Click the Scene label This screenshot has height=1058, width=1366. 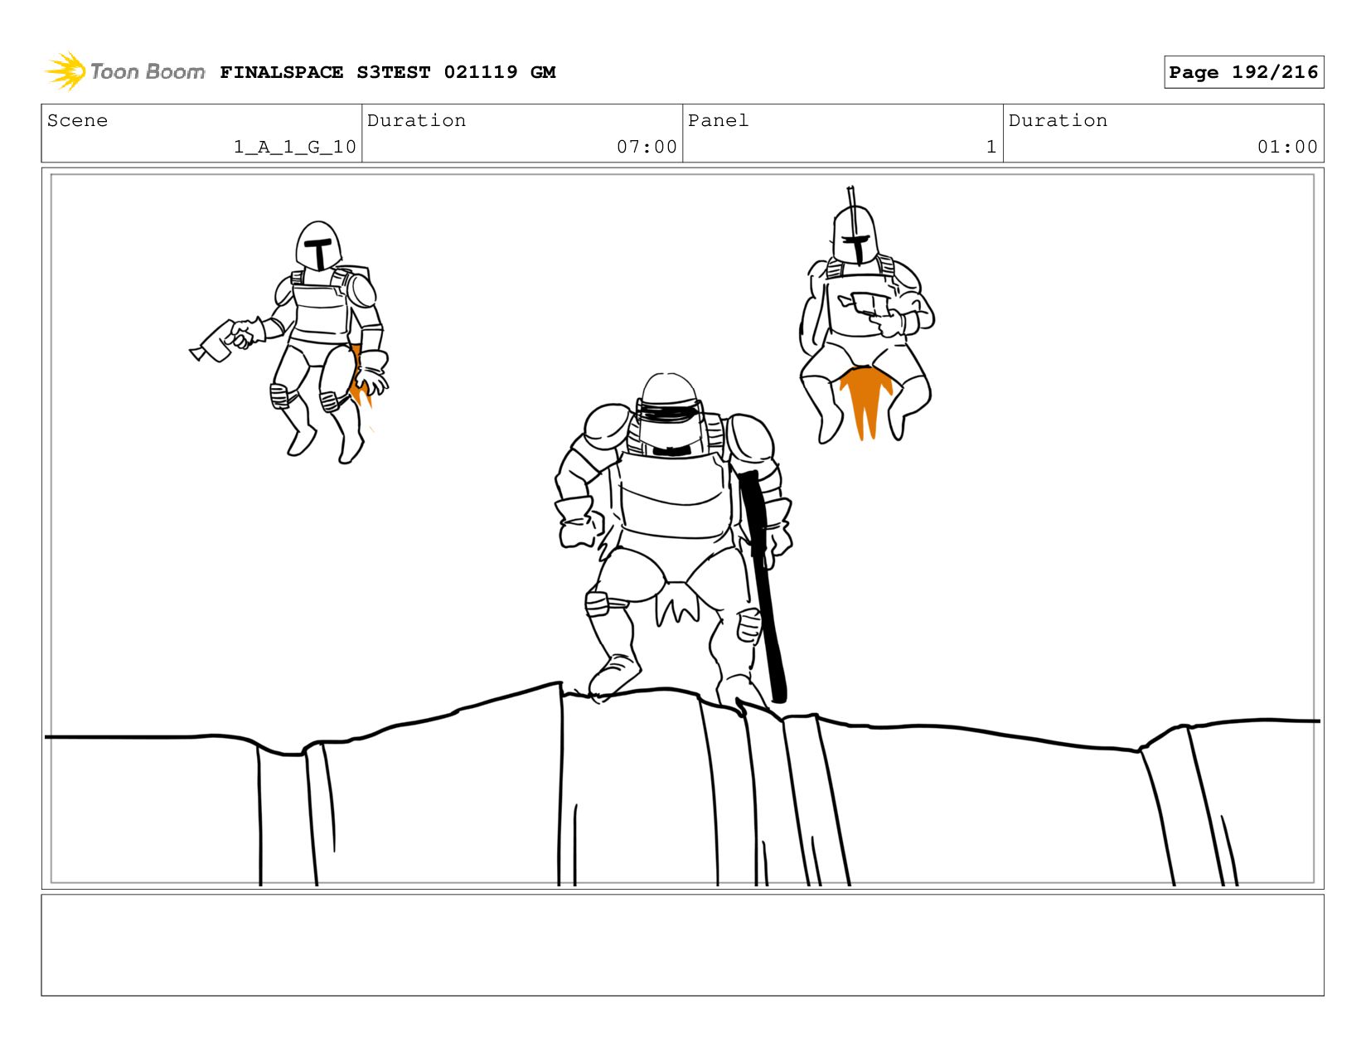(77, 120)
